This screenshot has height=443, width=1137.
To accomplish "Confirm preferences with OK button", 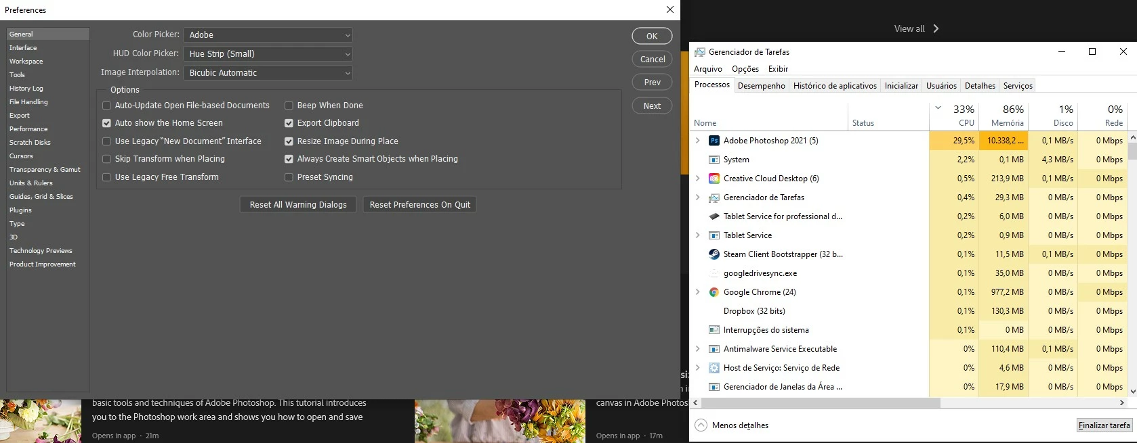I will [x=652, y=37].
